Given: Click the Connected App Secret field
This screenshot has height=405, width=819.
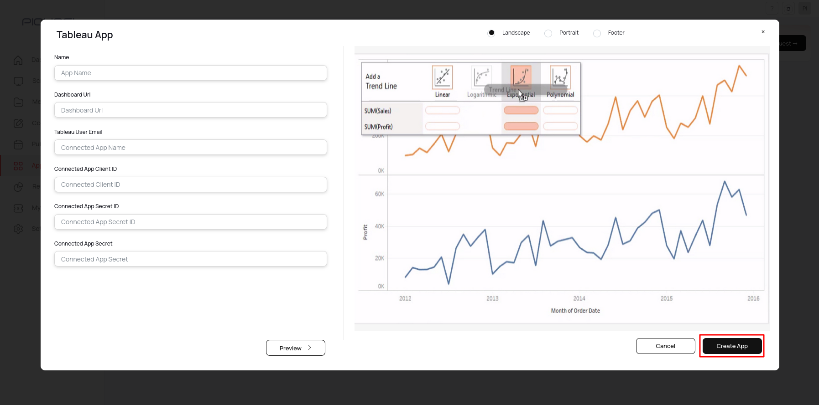Looking at the screenshot, I should click(190, 259).
